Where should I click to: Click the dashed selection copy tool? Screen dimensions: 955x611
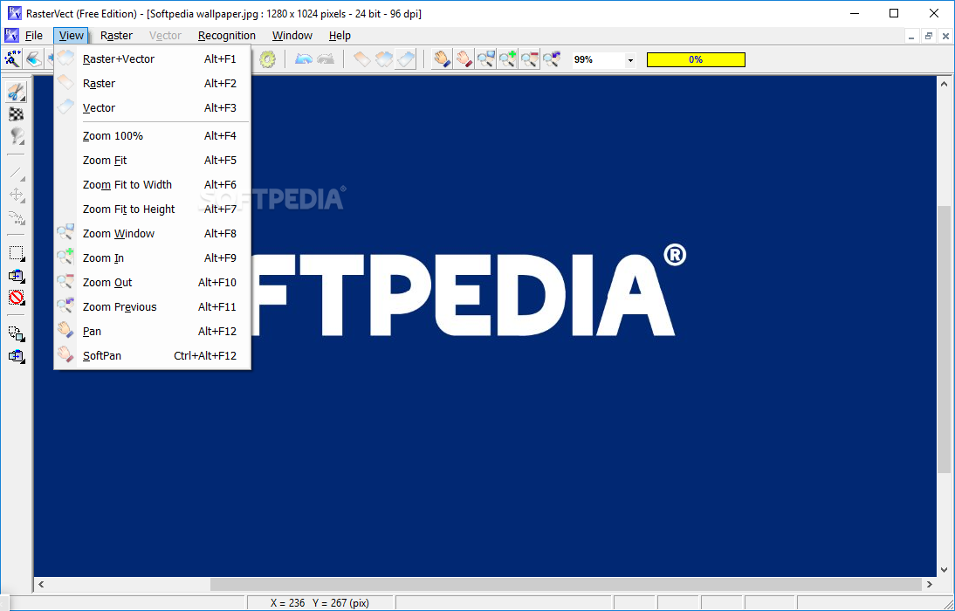(16, 333)
